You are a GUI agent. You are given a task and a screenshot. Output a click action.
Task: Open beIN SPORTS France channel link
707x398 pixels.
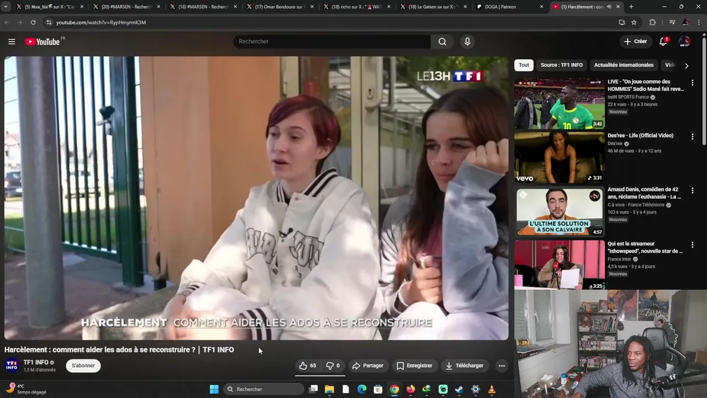[x=628, y=97]
